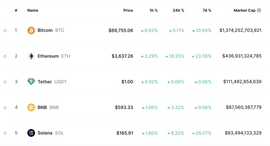The image size is (270, 146).
Task: Click the Tether logo icon
Action: [x=31, y=82]
